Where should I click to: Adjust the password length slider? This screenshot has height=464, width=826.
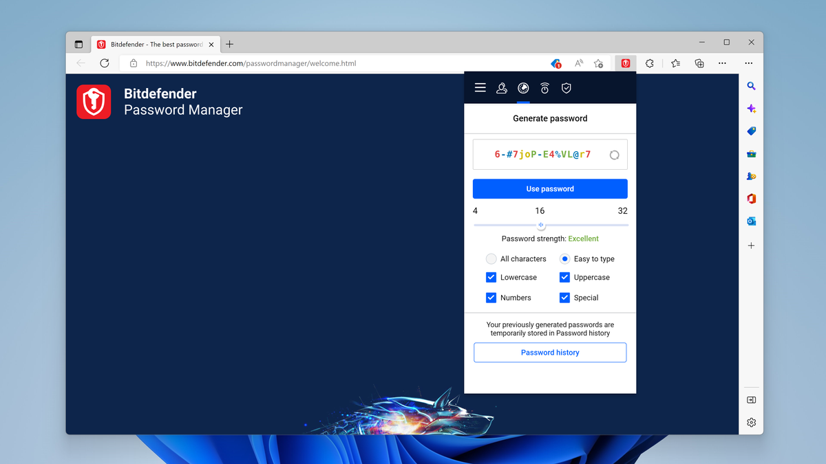pos(541,225)
